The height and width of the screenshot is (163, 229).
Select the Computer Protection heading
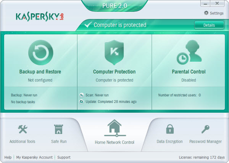114,72
